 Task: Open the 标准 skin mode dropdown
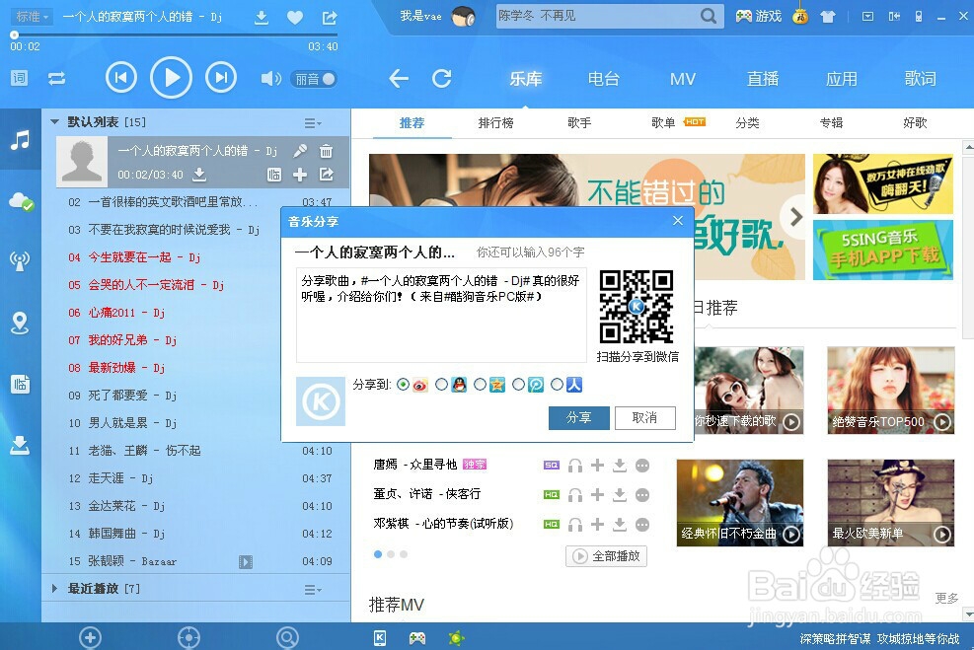pos(32,17)
